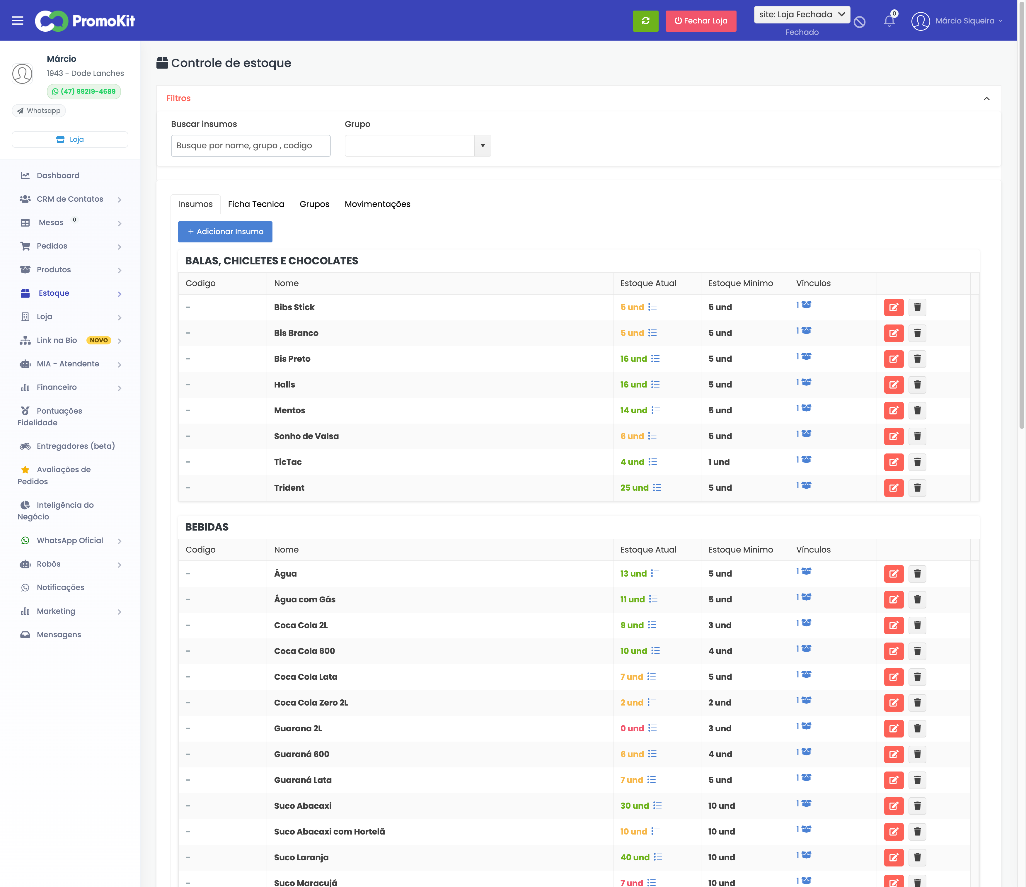Open Avaliações de Pedidos in sidebar
The width and height of the screenshot is (1026, 887).
[54, 476]
